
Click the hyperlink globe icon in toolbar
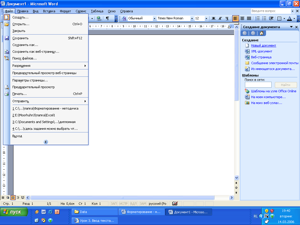point(99,18)
